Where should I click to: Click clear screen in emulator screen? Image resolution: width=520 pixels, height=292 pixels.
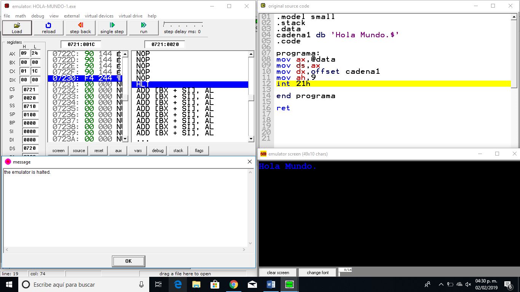(278, 273)
